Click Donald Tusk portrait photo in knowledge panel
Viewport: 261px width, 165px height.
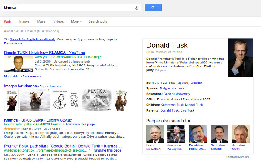tap(241, 58)
